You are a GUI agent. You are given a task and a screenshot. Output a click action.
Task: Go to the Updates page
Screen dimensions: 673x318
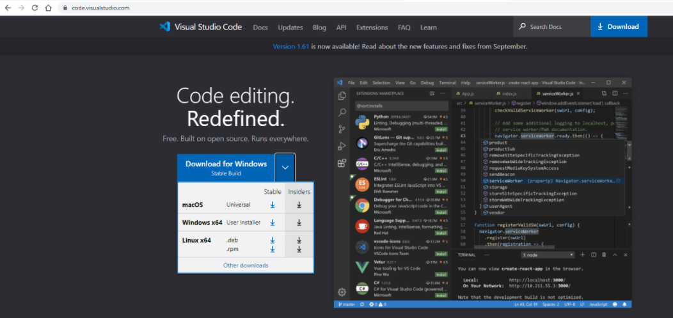pos(290,28)
